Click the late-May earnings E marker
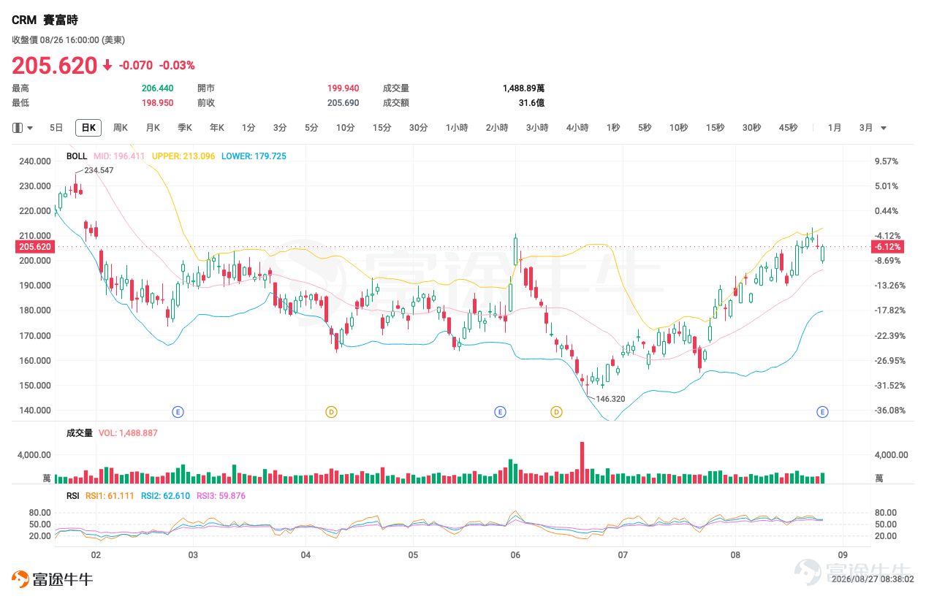The height and width of the screenshot is (599, 926). click(x=501, y=412)
